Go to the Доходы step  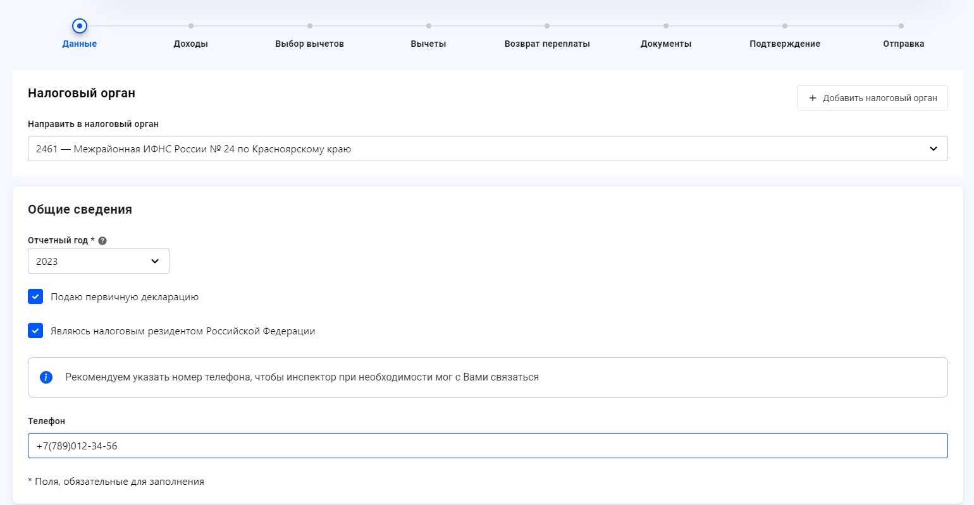click(191, 44)
